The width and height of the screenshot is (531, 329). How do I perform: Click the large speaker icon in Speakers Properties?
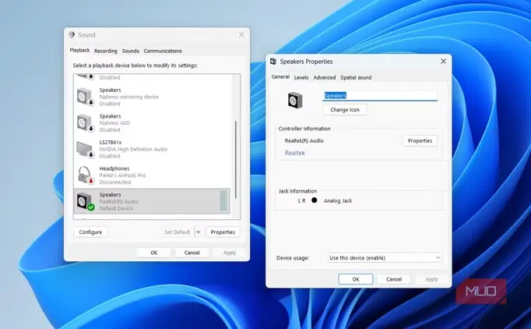[x=295, y=101]
